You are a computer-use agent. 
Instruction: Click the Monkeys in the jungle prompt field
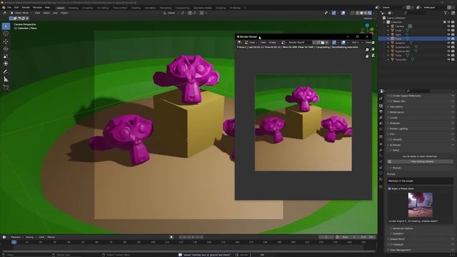pyautogui.click(x=420, y=181)
